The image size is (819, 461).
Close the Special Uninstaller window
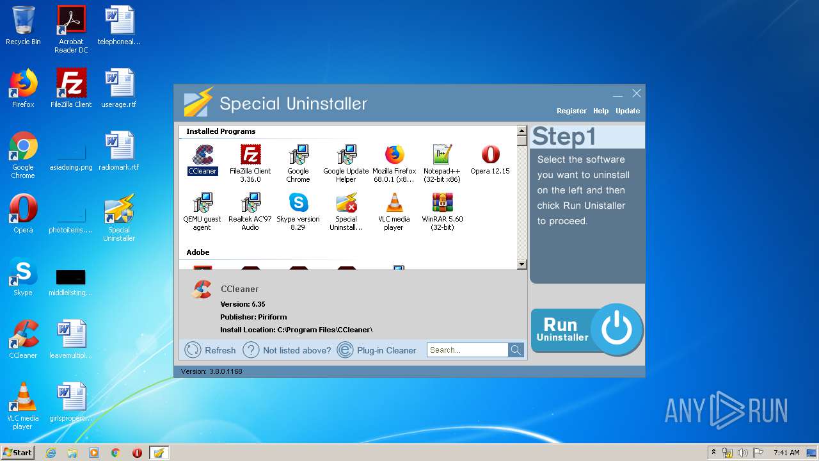[637, 93]
